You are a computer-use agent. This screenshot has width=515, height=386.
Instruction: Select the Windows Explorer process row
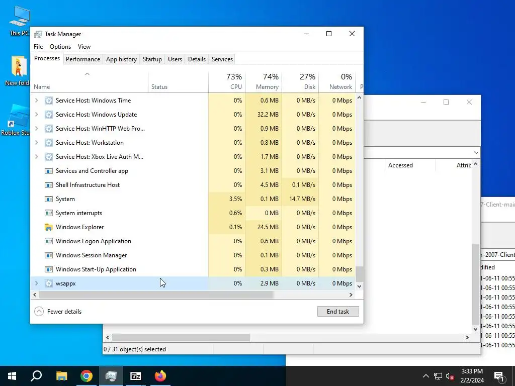[x=194, y=227]
